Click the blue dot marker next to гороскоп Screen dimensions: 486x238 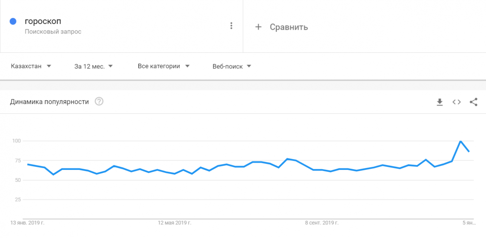tap(13, 21)
